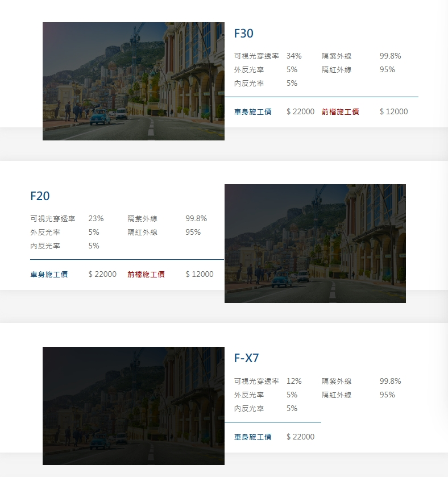
Task: Click the 內反光率 label in F30 specs
Action: [249, 84]
